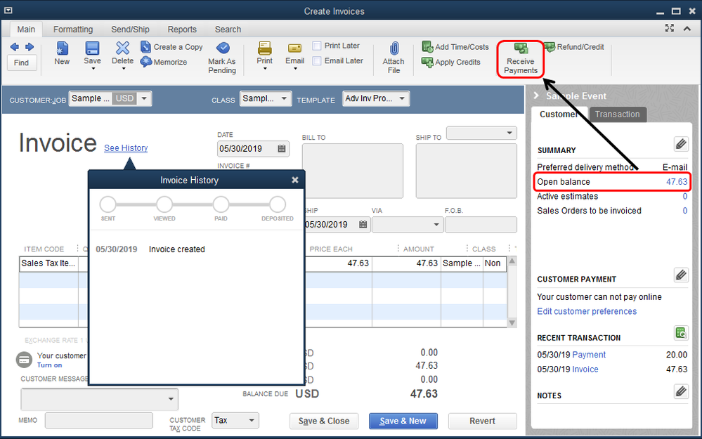Viewport: 702px width, 439px height.
Task: Open Refund/Credit
Action: click(x=574, y=47)
